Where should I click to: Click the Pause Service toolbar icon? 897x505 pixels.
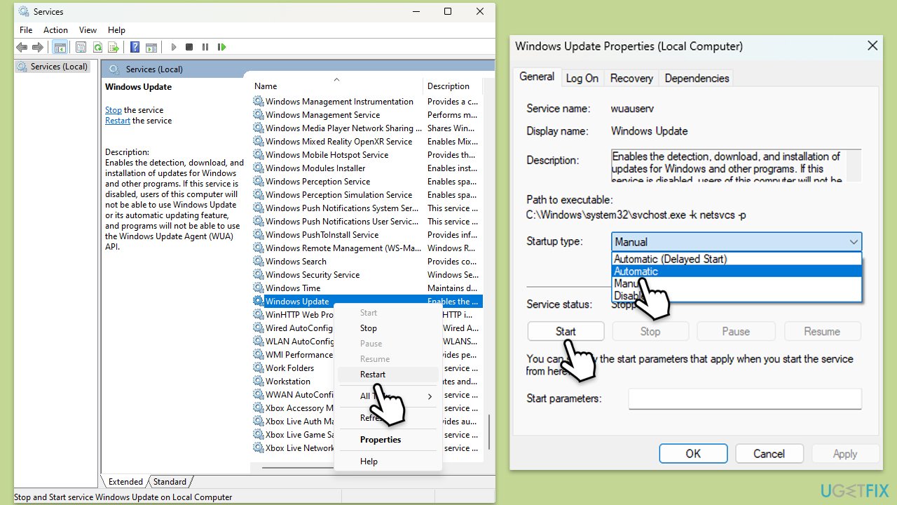pyautogui.click(x=205, y=47)
